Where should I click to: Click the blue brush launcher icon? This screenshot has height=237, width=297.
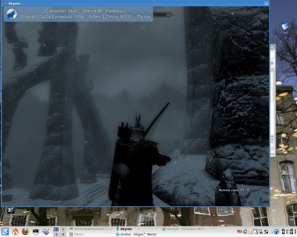tap(46, 232)
